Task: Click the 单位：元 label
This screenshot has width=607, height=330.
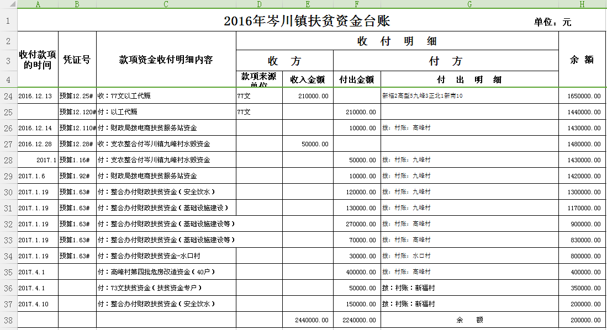Action: (x=552, y=23)
